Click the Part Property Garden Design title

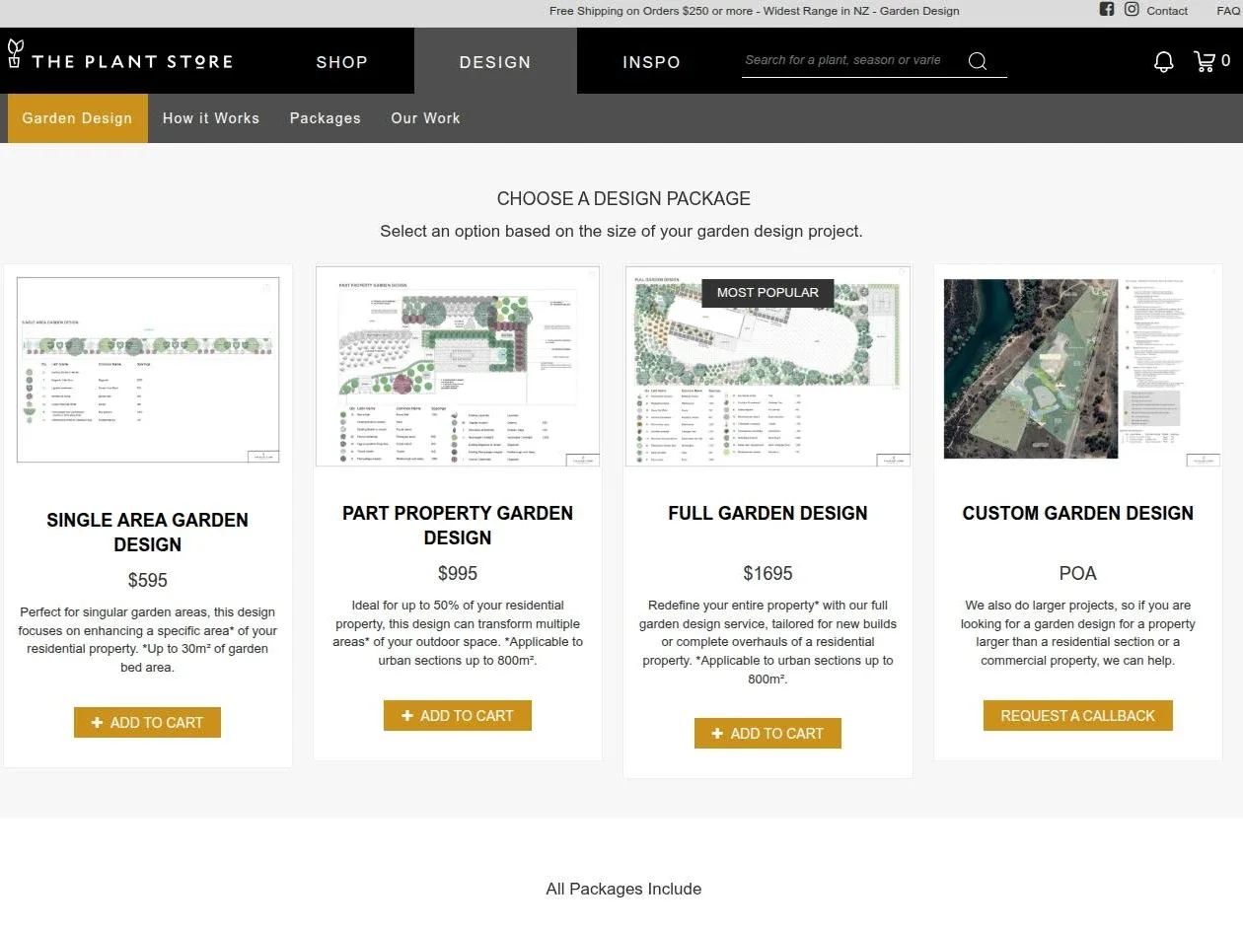pyautogui.click(x=458, y=525)
